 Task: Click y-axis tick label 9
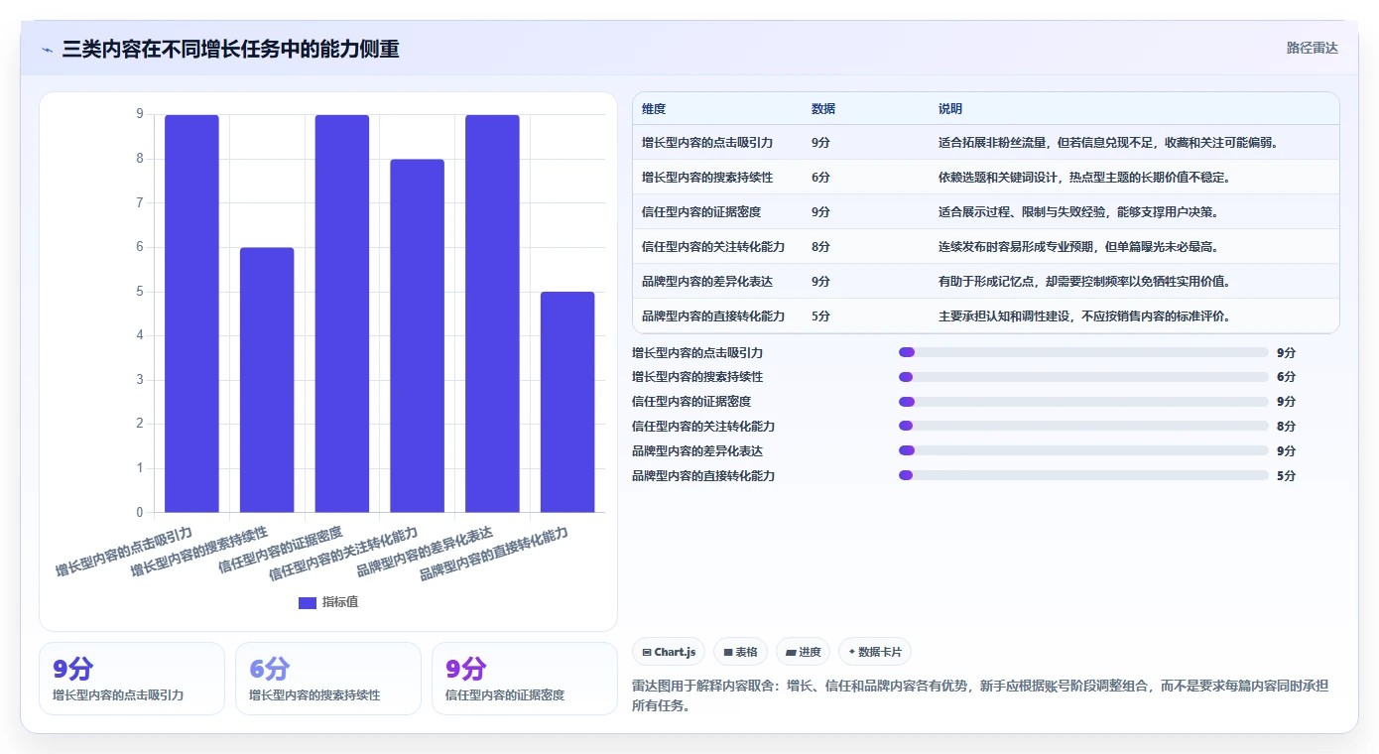[140, 114]
